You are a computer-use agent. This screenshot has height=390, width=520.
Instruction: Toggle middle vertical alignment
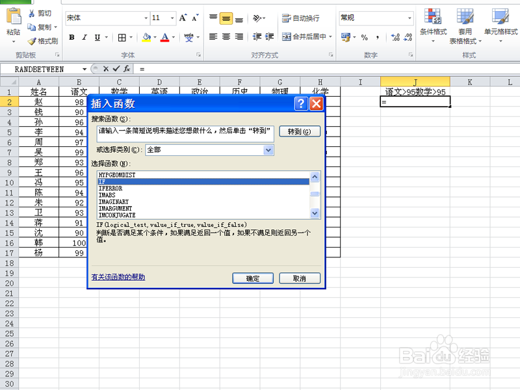click(x=226, y=18)
